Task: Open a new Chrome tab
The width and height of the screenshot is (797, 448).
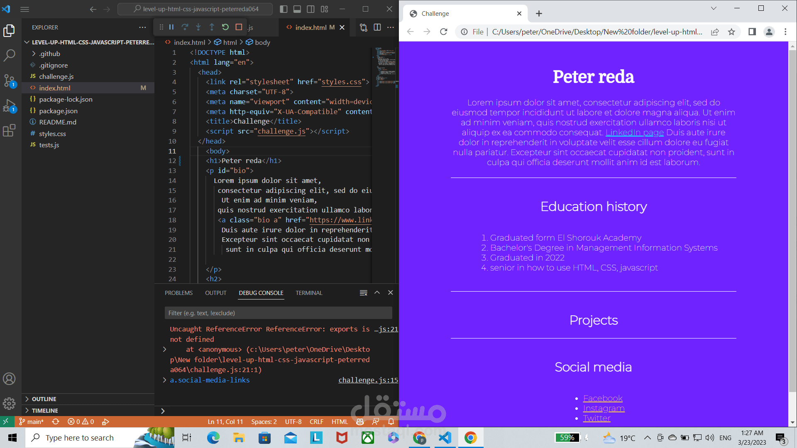Action: [539, 14]
